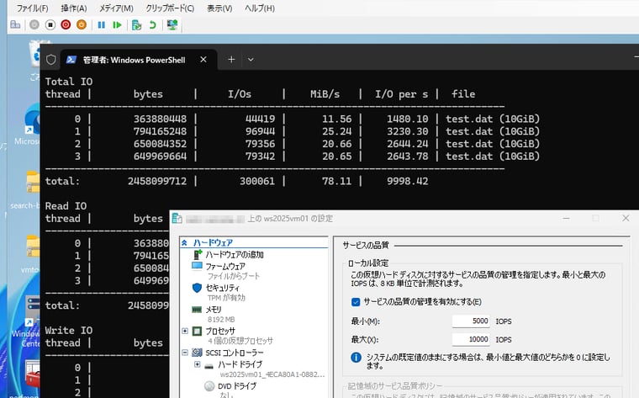Open the ファイル(F) menu
The height and width of the screenshot is (398, 639).
(x=32, y=8)
